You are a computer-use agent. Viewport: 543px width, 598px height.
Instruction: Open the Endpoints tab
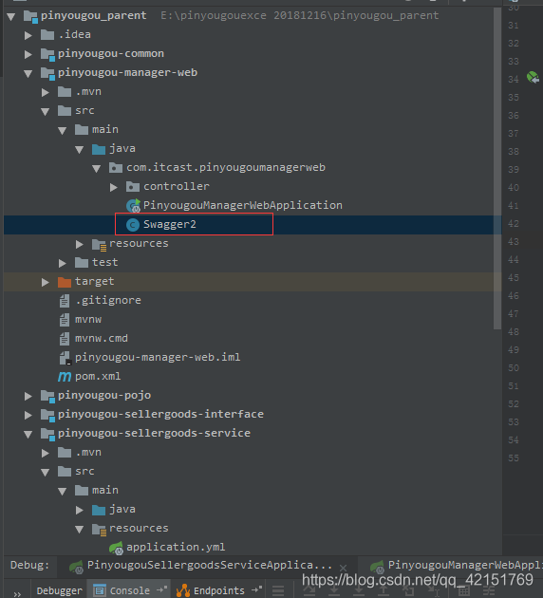click(219, 590)
